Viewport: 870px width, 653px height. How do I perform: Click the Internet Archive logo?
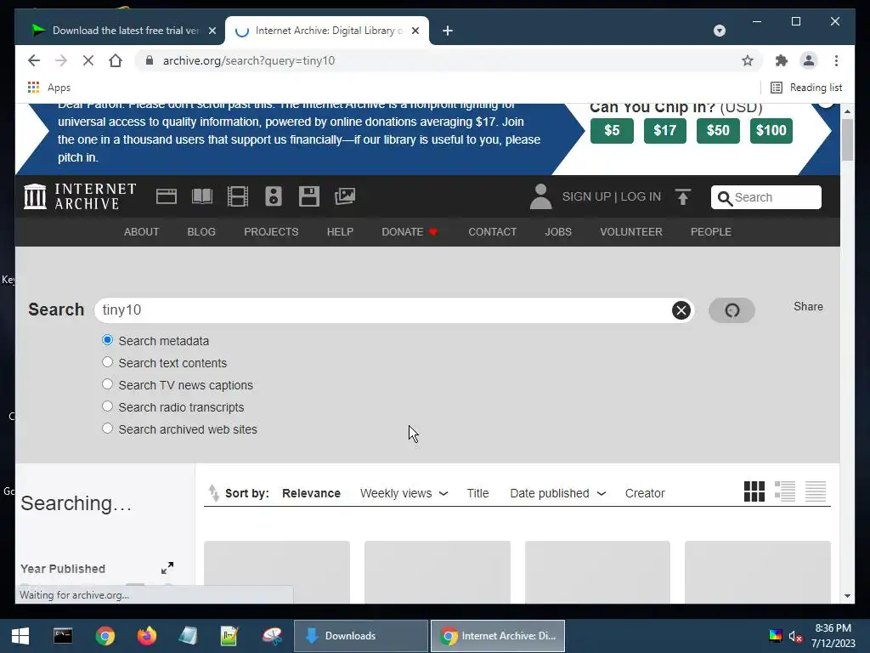pos(80,196)
